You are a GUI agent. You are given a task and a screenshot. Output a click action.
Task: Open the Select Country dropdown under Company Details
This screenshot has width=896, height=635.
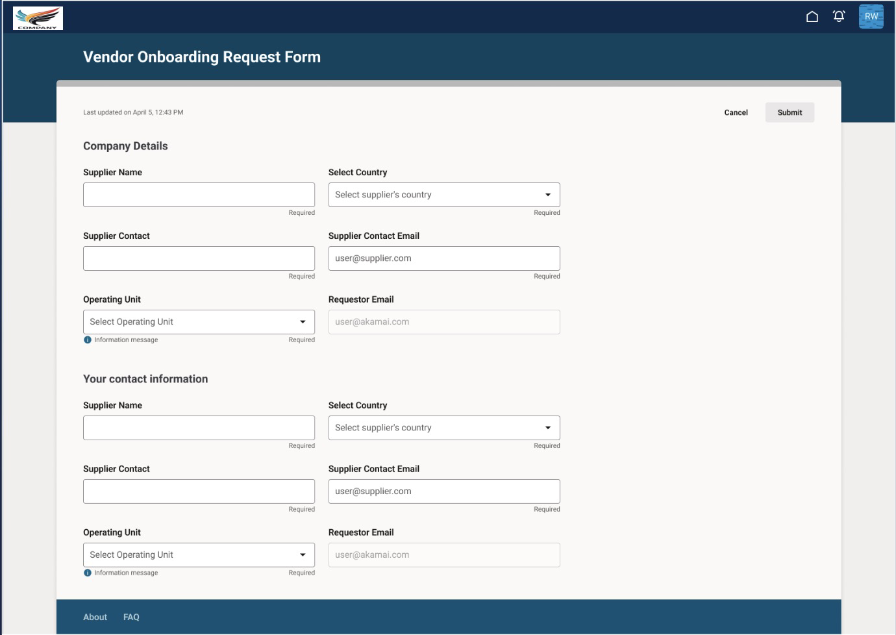pos(444,194)
